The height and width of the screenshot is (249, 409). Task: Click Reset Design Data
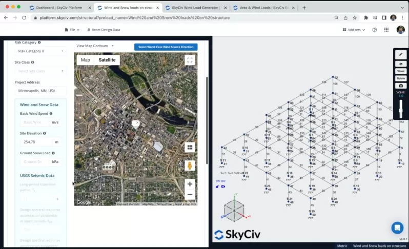[104, 30]
